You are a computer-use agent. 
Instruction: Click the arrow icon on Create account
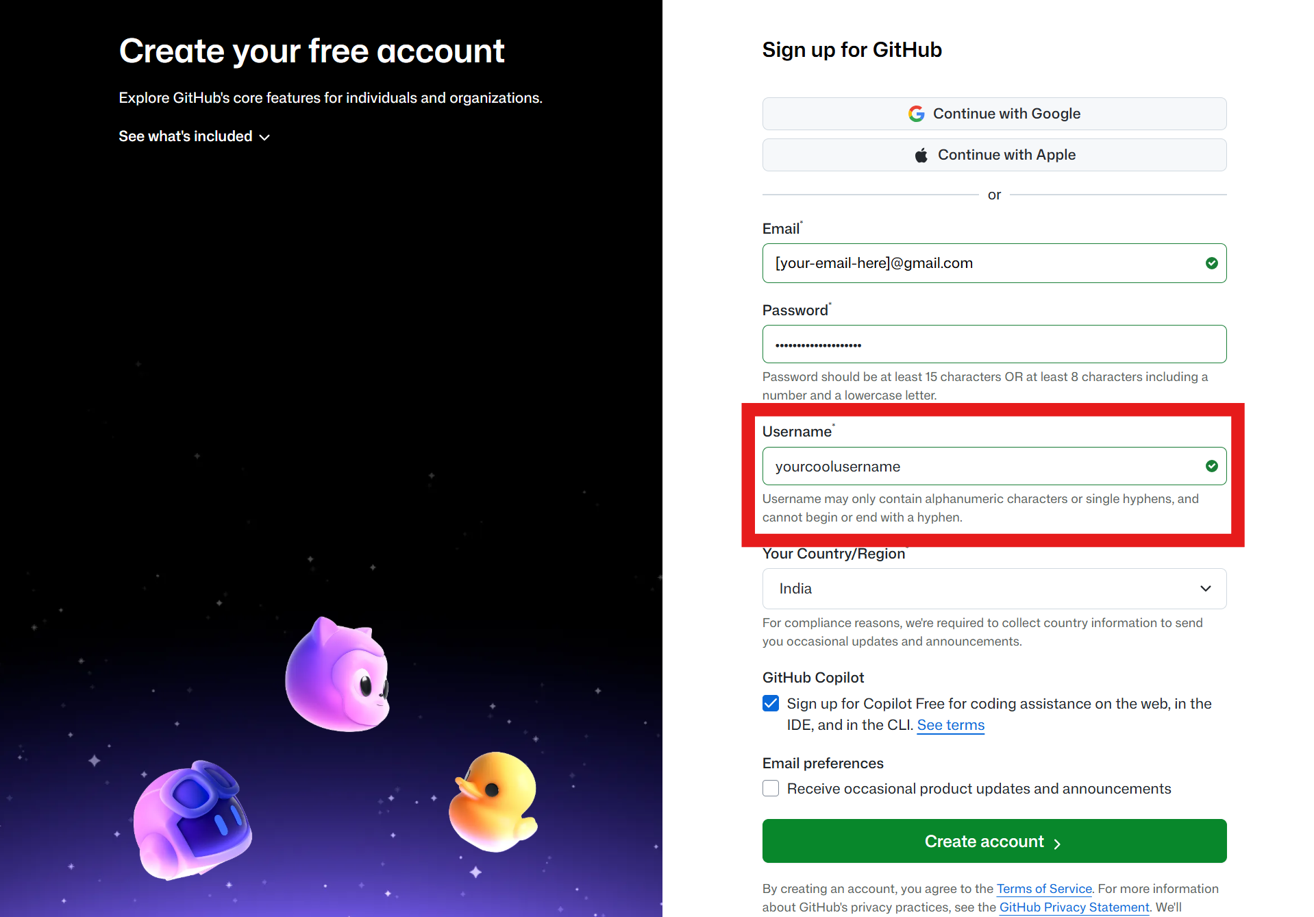(1057, 844)
